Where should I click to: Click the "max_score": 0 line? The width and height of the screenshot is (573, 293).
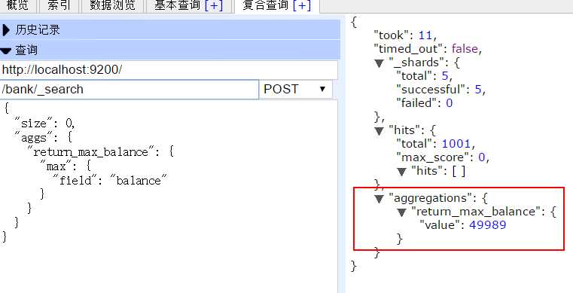click(x=443, y=158)
